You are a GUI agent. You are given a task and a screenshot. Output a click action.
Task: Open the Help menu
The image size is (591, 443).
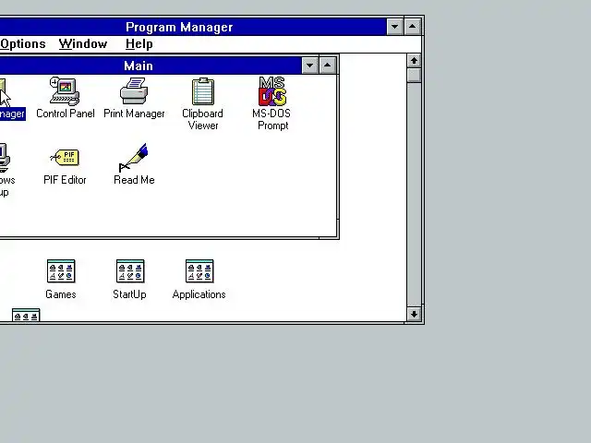click(x=139, y=44)
